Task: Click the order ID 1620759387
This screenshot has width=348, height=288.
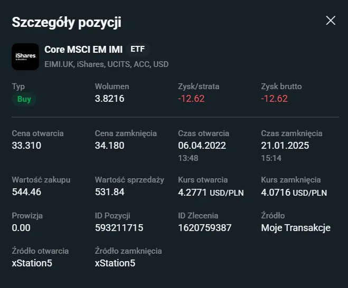Action: point(205,228)
